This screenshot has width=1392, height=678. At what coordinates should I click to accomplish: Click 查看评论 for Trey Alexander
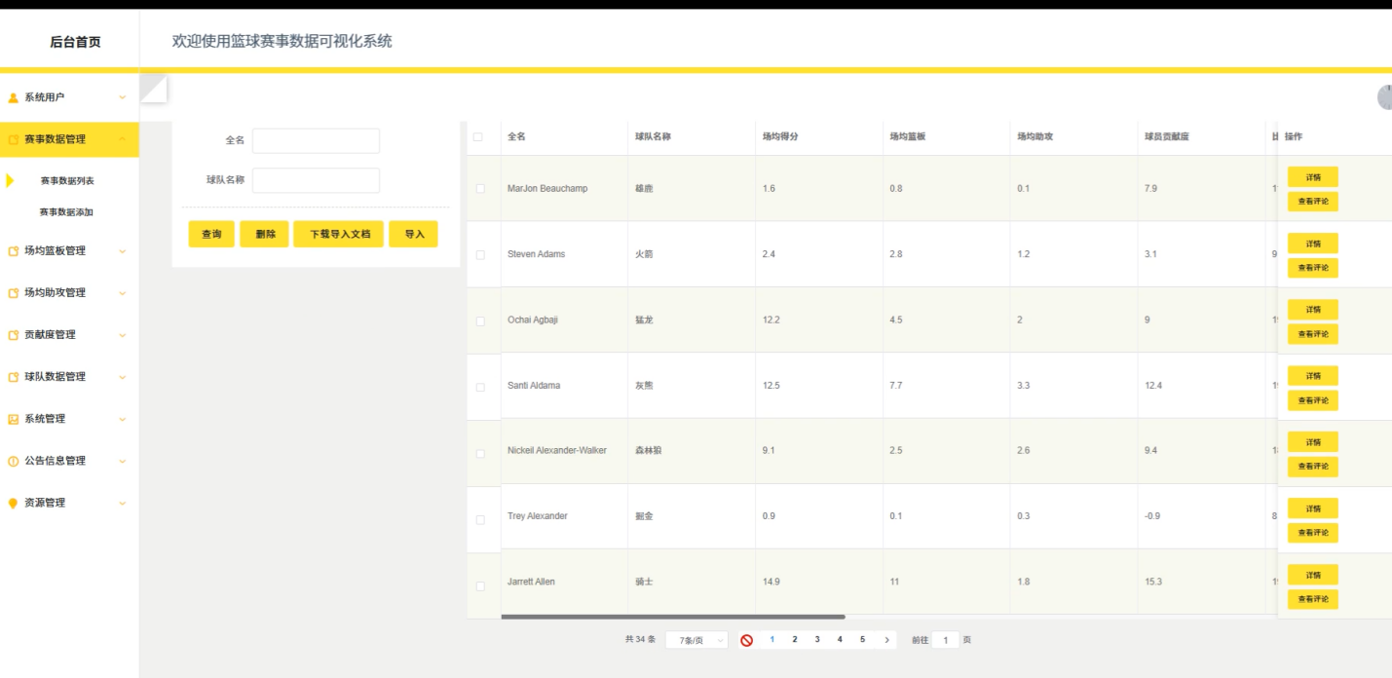point(1313,533)
